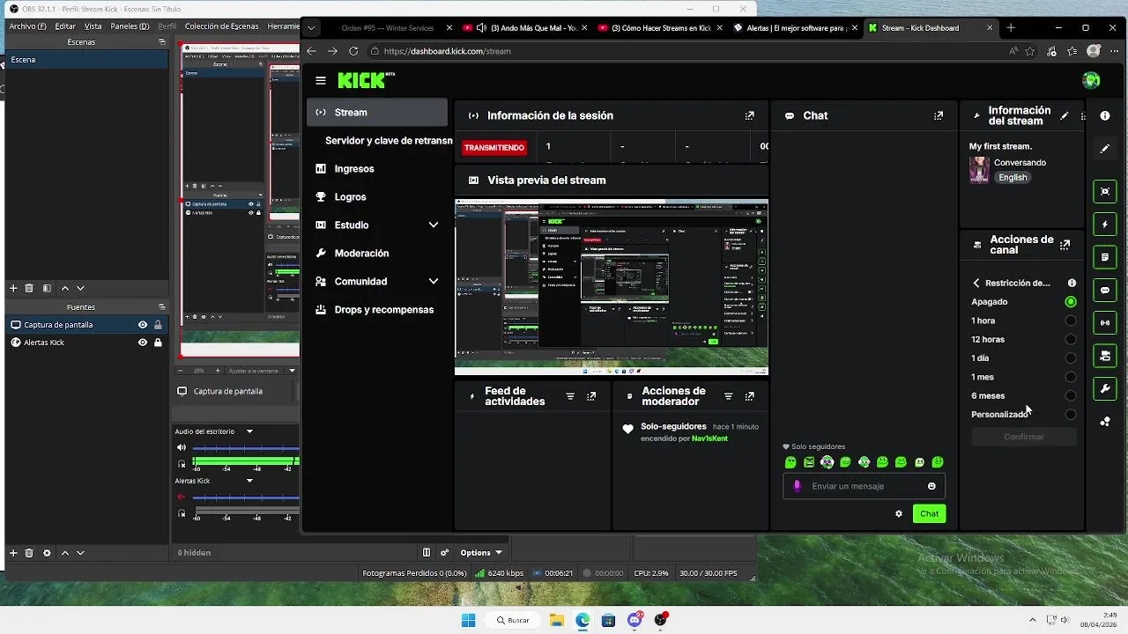
Task: Toggle visibility of Captura de pantalla source
Action: pos(143,325)
